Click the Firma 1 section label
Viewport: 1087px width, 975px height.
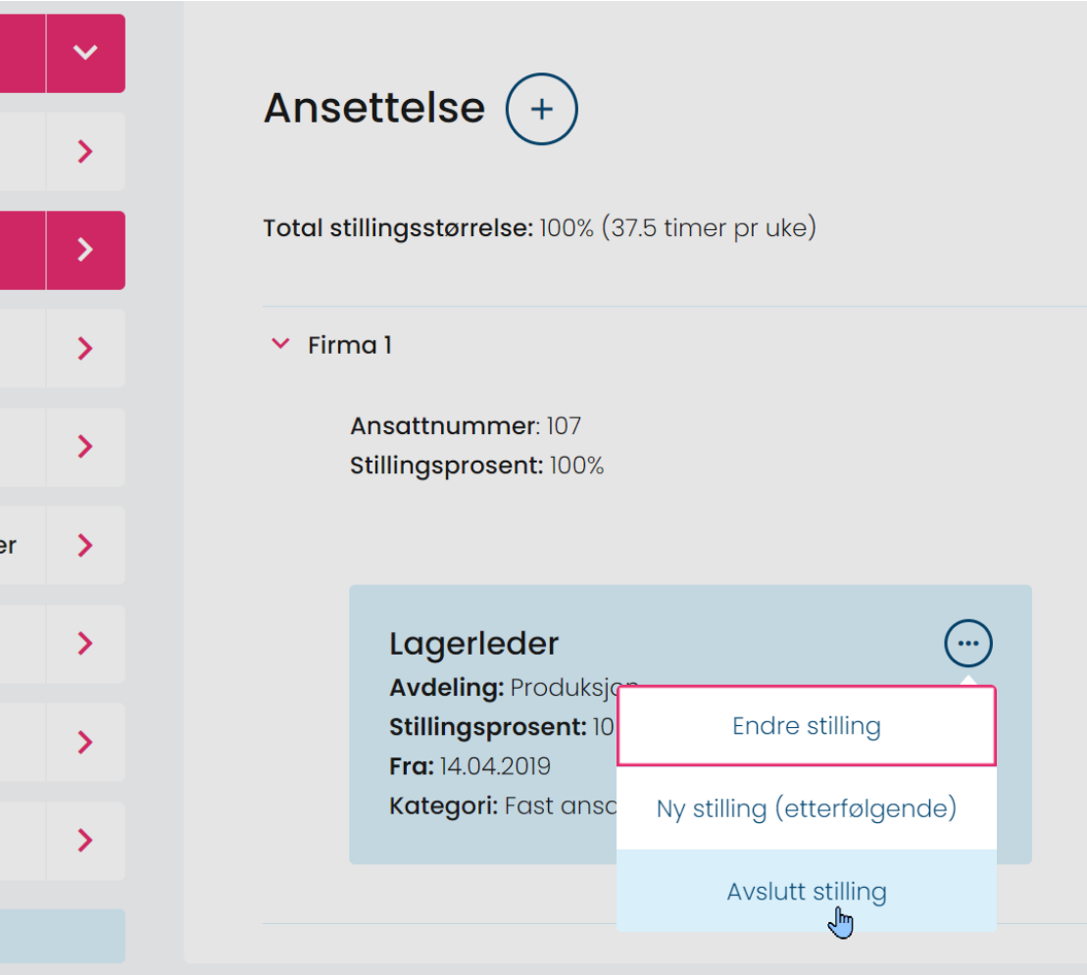click(349, 345)
